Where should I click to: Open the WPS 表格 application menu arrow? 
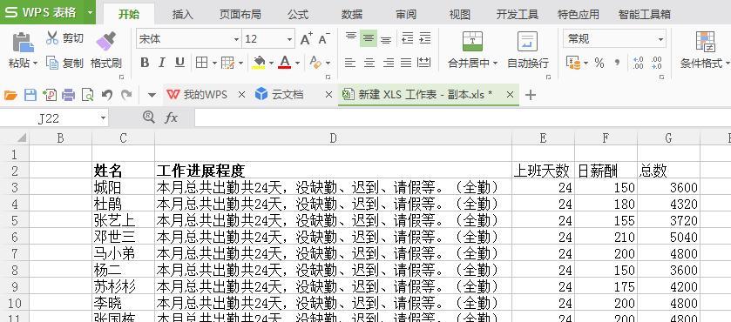90,12
